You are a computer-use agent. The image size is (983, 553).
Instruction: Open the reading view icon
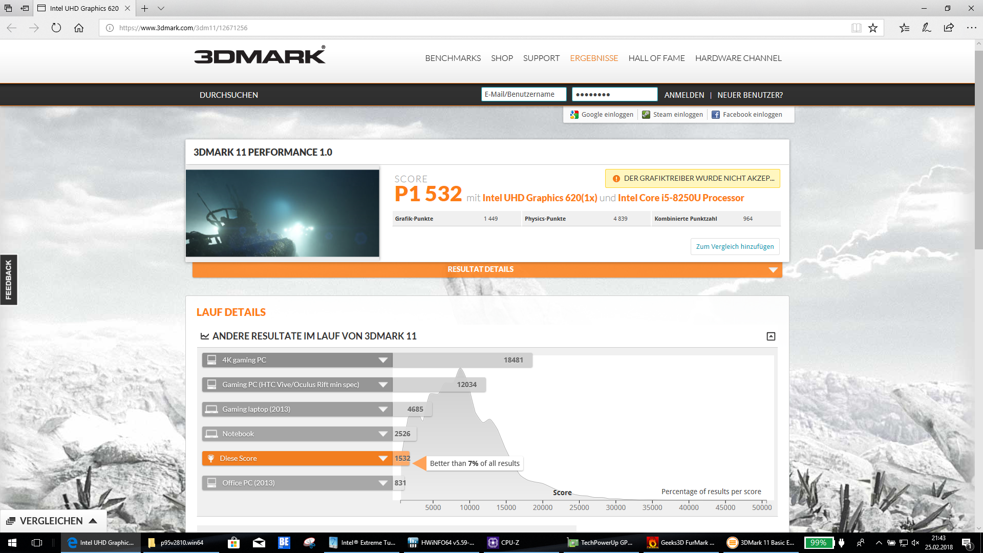[856, 28]
